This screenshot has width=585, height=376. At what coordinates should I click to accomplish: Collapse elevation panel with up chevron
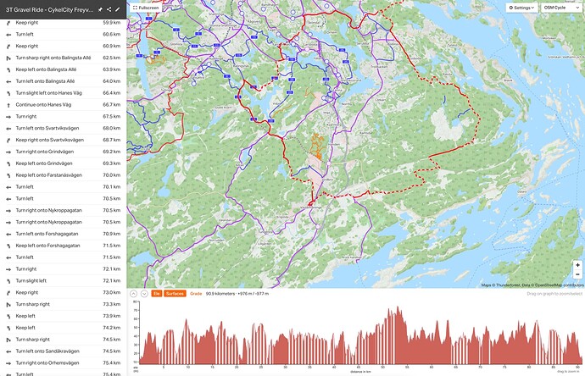133,294
